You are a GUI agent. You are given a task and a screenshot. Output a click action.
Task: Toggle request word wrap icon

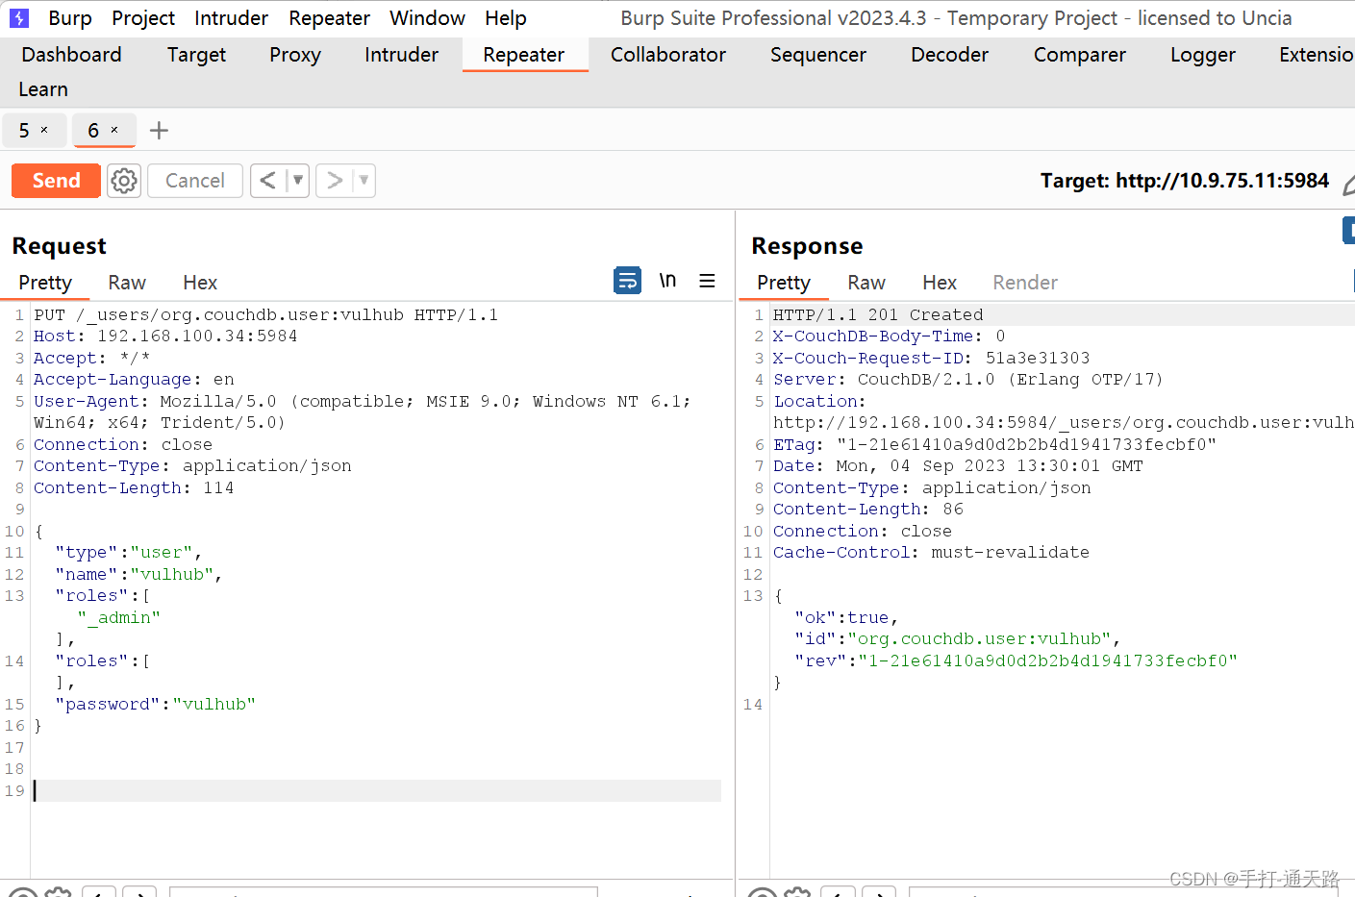[x=627, y=281]
